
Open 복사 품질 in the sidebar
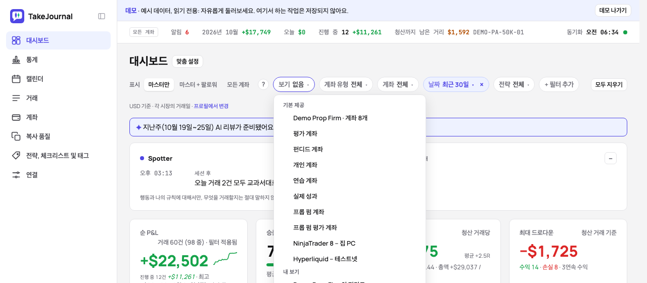click(58, 136)
